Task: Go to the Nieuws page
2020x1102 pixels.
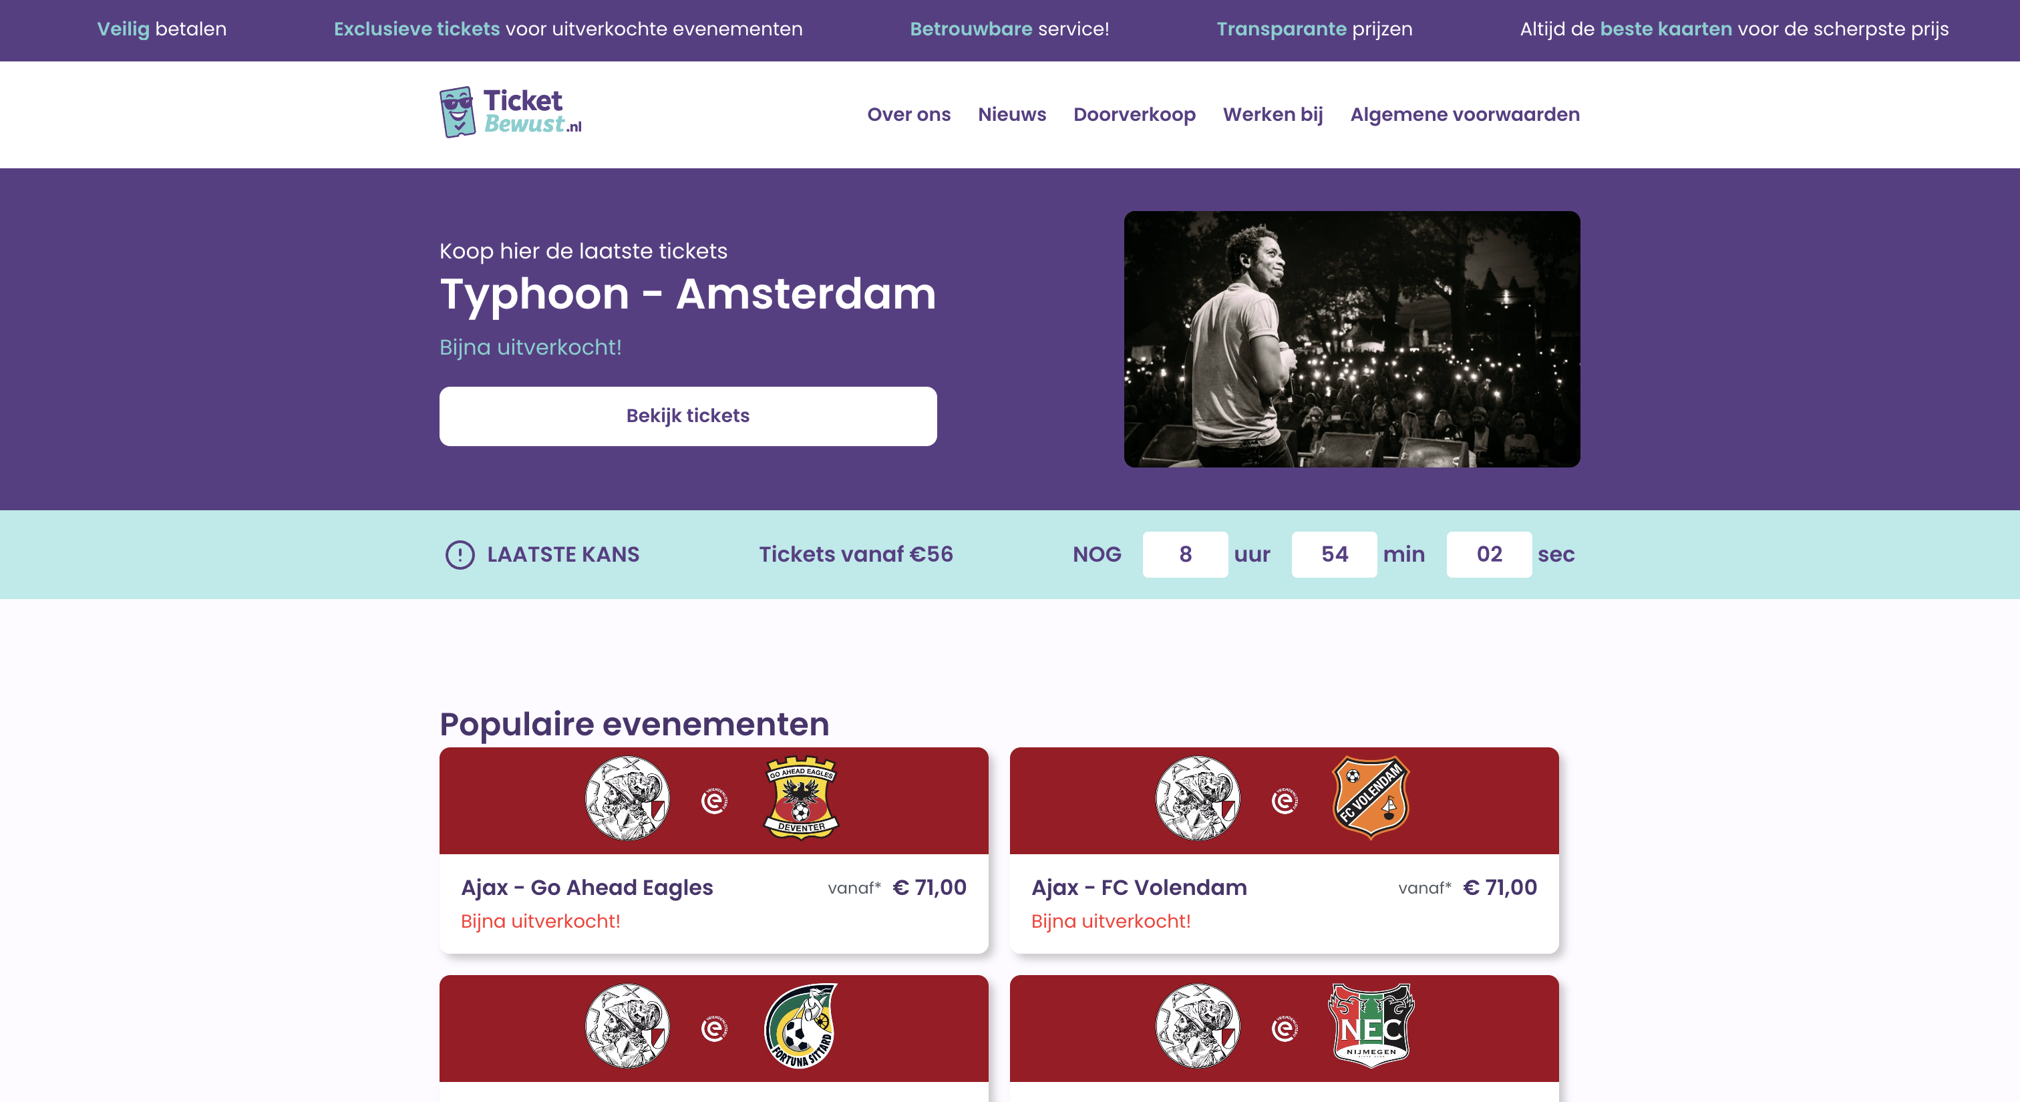Action: pos(1011,114)
